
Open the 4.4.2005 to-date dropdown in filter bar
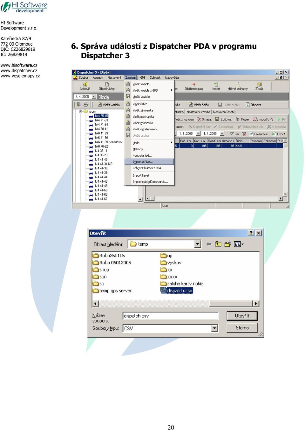pos(222,134)
